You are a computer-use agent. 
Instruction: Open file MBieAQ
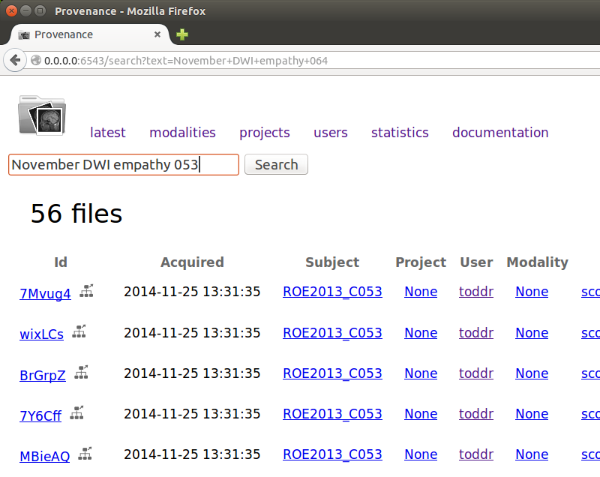pos(45,456)
